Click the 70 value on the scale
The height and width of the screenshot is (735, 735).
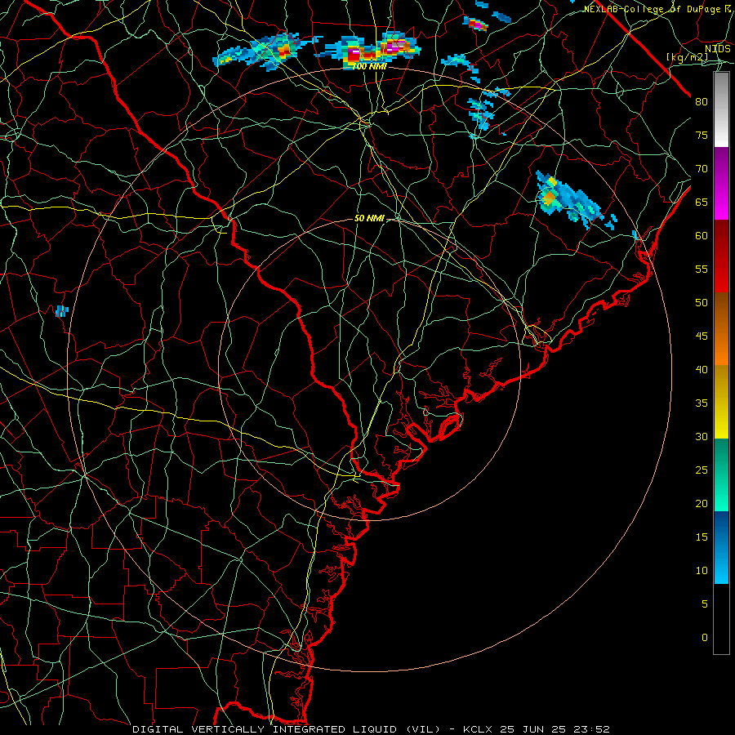702,169
